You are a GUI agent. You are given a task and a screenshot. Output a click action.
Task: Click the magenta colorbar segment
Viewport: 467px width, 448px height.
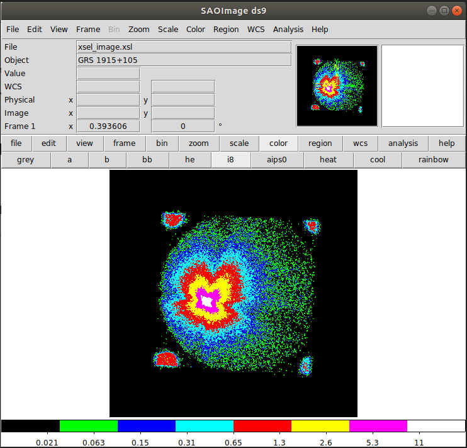tap(378, 426)
